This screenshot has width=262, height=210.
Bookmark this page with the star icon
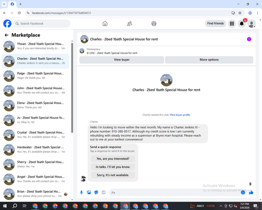coord(240,13)
